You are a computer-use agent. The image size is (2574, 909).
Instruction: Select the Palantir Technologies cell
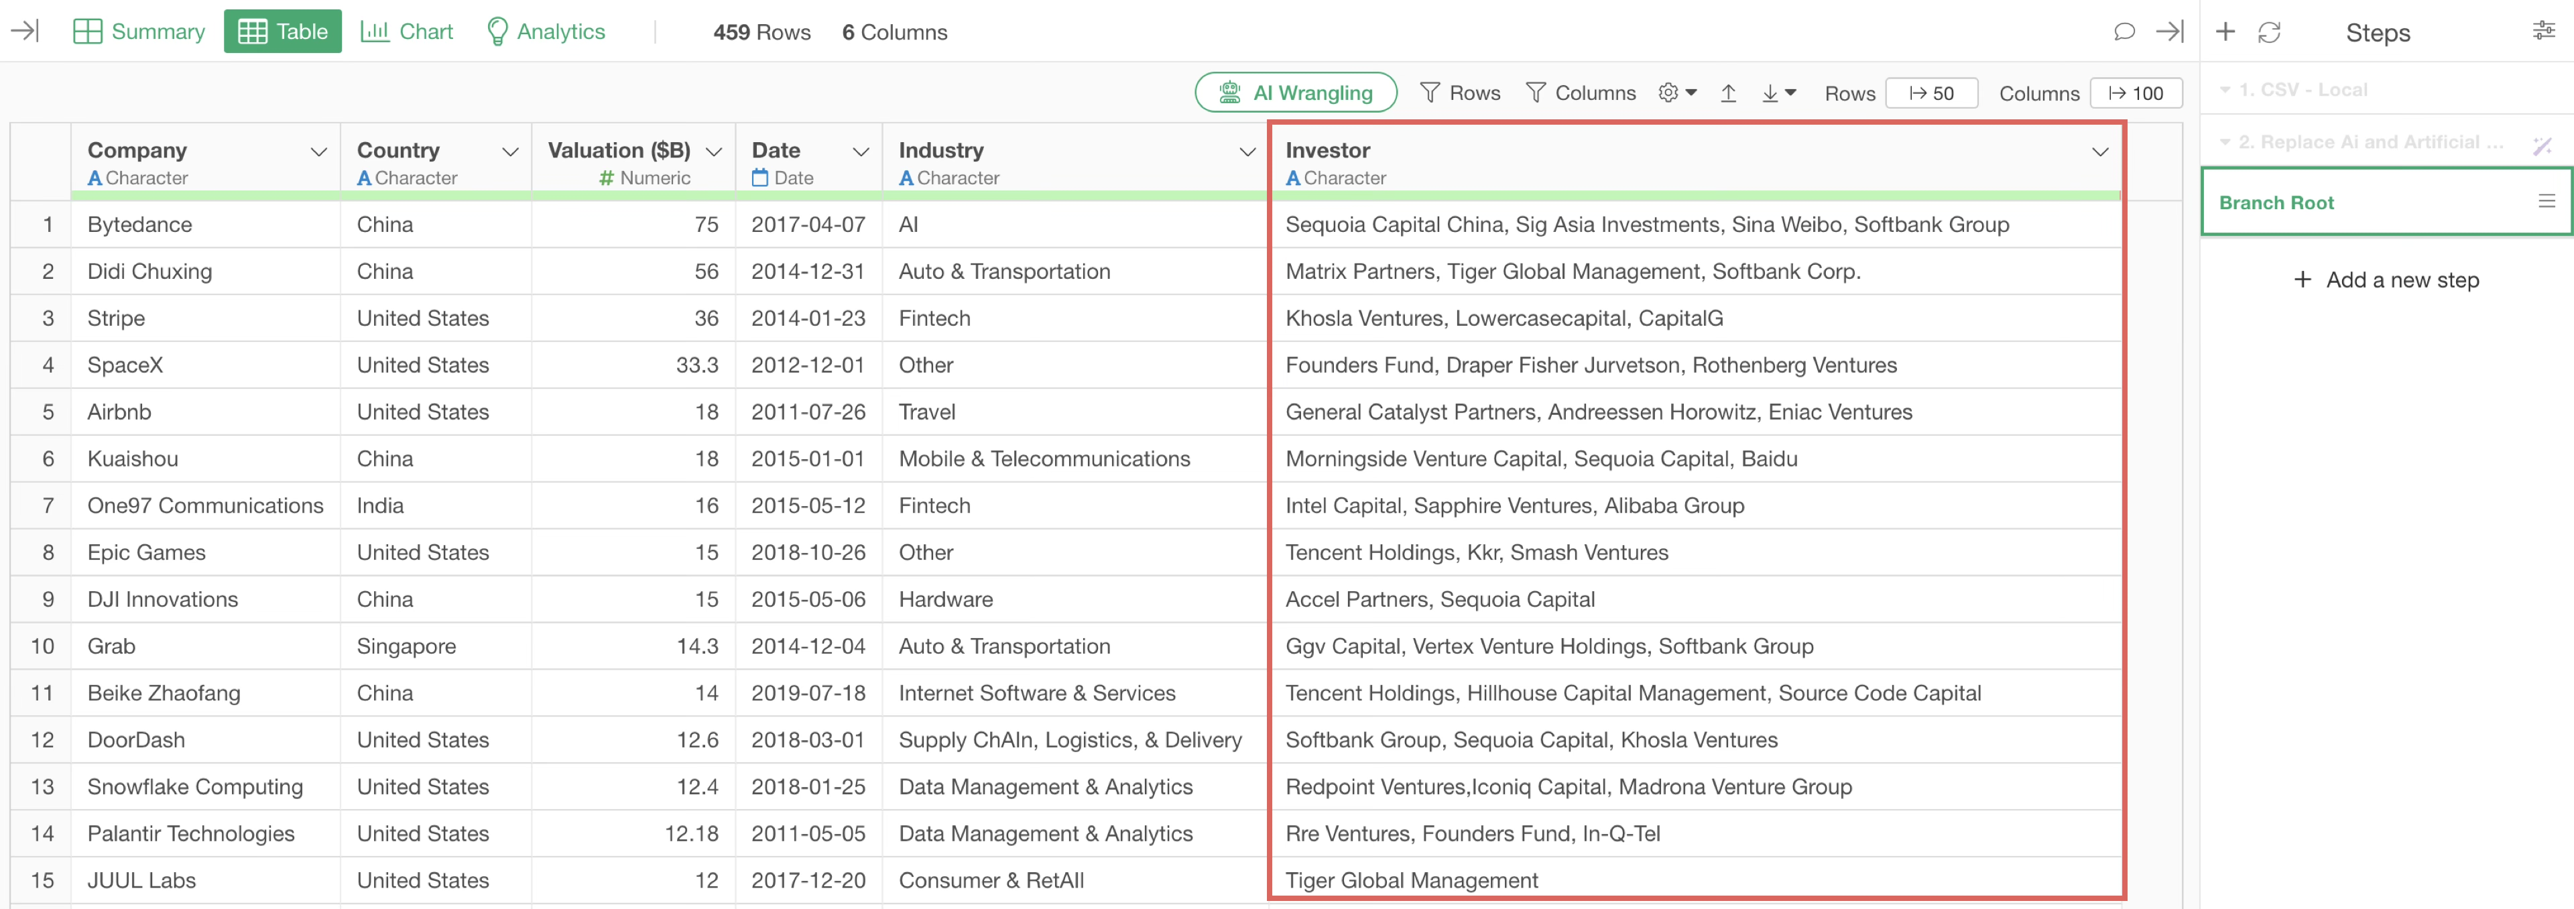(206, 835)
